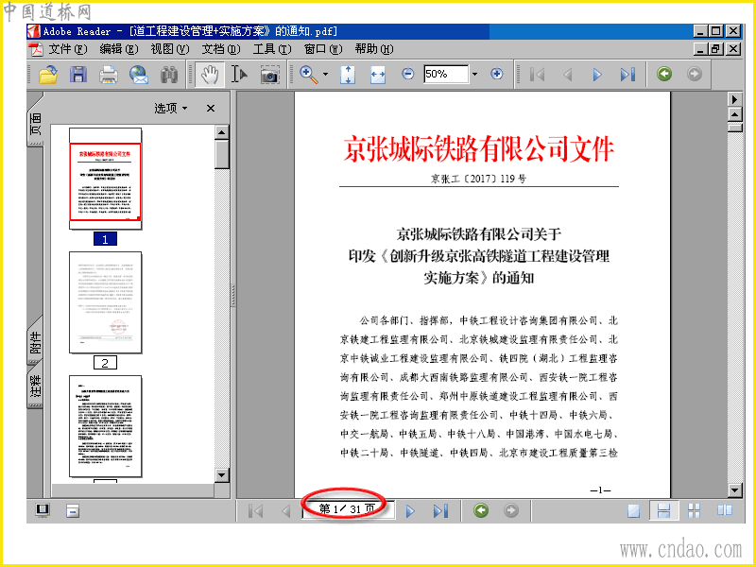Screen dimensions: 756x567
Task: Switch to the 注释 comments tab
Action: (35, 387)
